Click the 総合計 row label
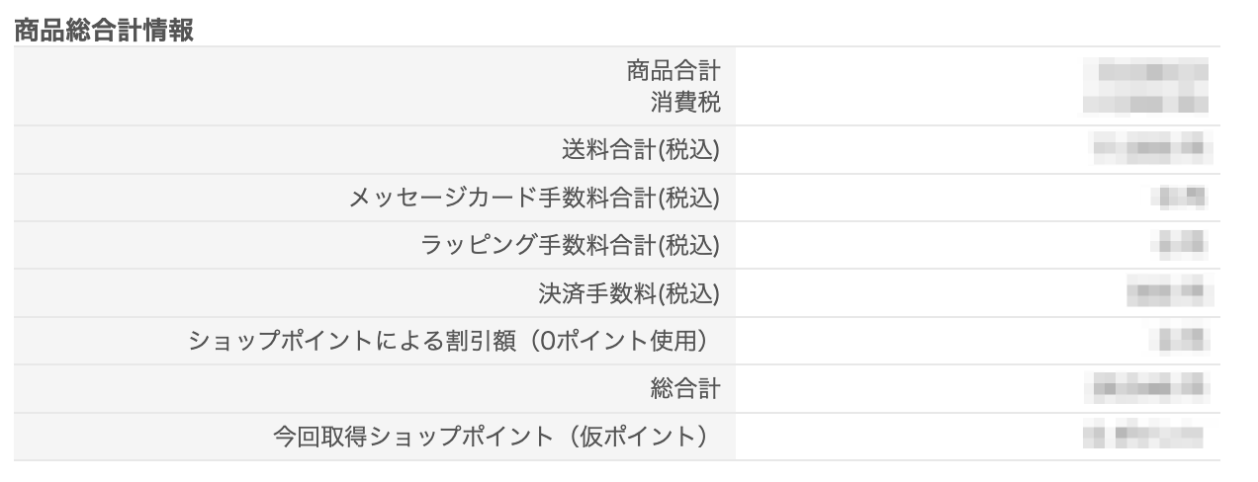The width and height of the screenshot is (1258, 482). [x=684, y=389]
